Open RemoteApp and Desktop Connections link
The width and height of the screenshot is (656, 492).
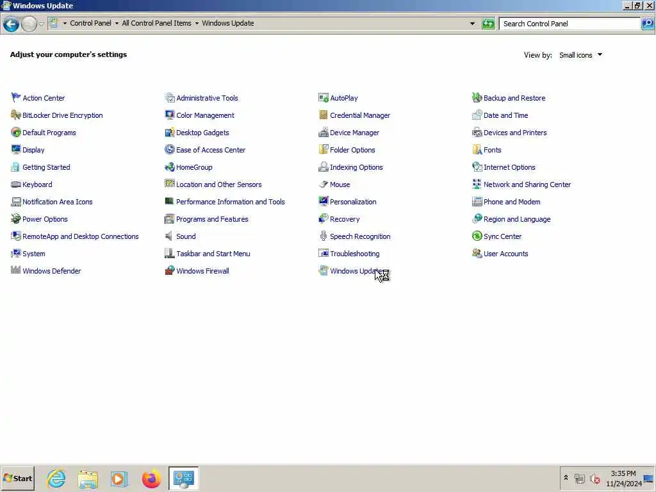[x=80, y=236]
